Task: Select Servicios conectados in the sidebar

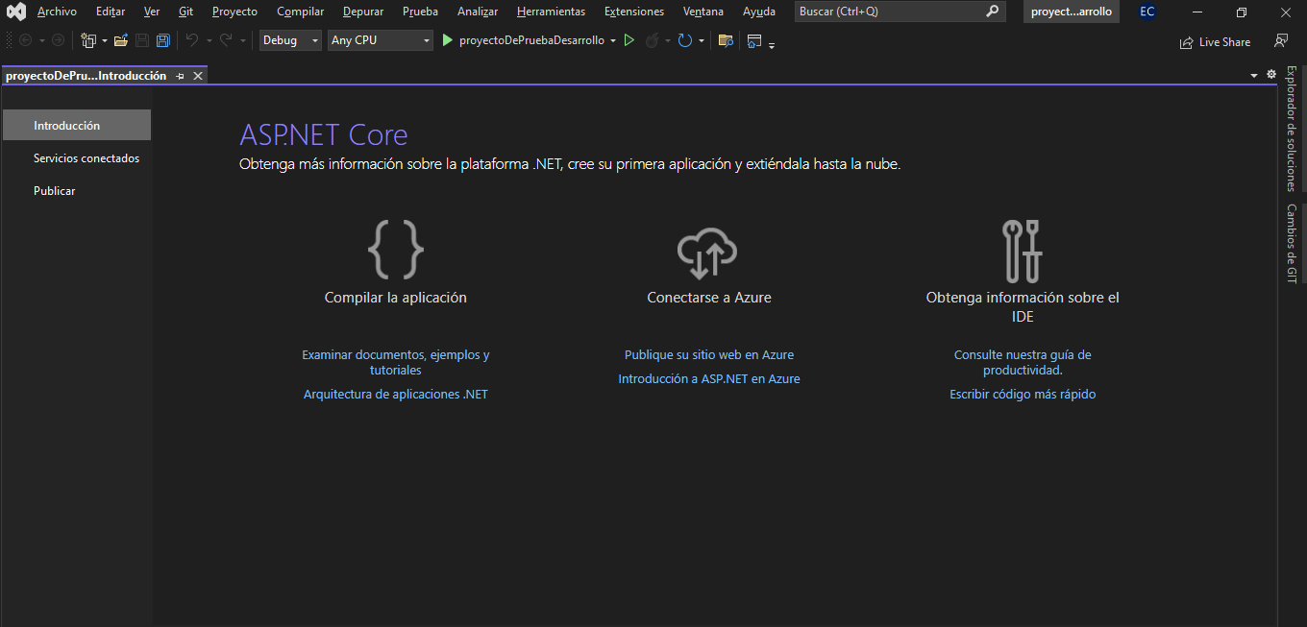Action: click(x=86, y=158)
